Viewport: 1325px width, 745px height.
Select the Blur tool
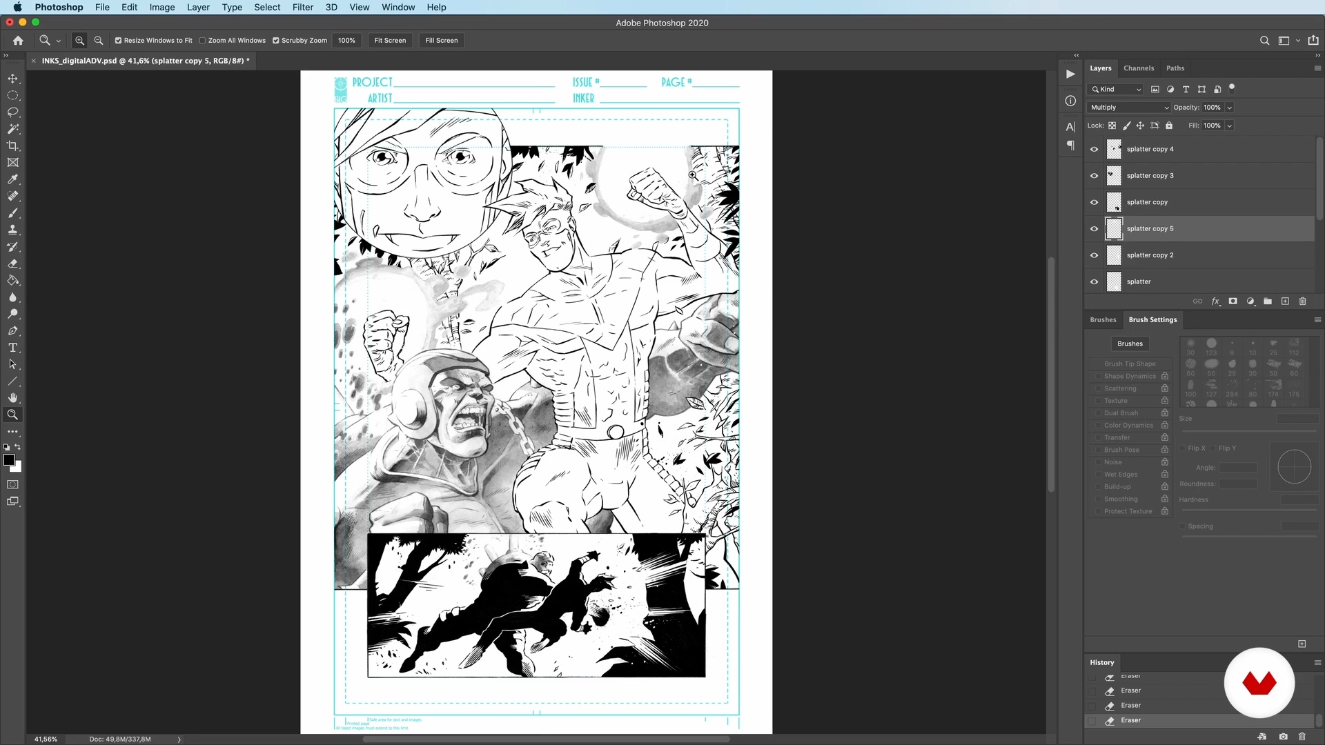click(12, 297)
